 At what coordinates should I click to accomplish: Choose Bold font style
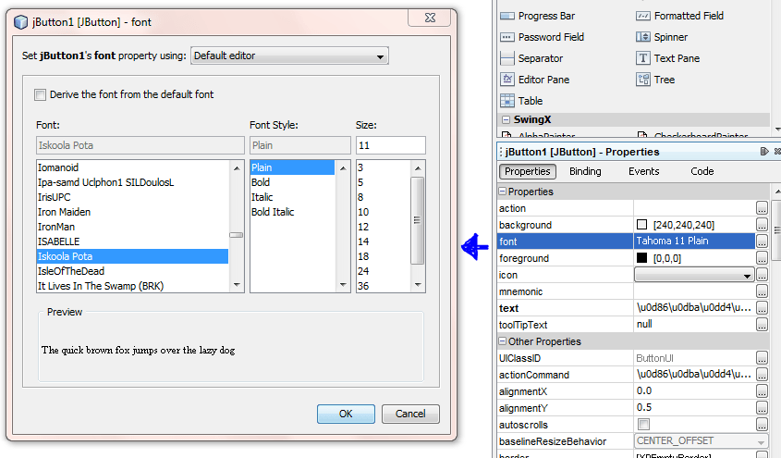(261, 182)
